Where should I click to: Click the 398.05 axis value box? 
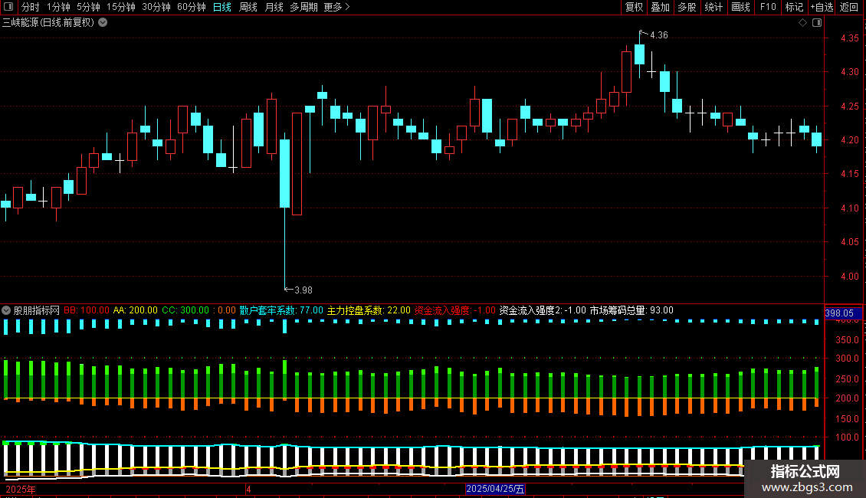[x=843, y=313]
